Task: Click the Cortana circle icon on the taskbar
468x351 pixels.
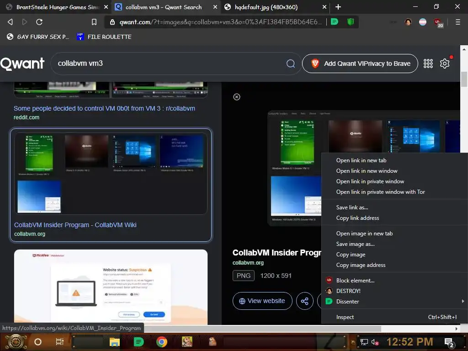Action: pyautogui.click(x=38, y=342)
